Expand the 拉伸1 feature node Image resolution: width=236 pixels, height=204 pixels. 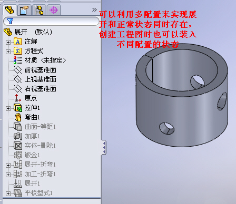pyautogui.click(x=8, y=108)
